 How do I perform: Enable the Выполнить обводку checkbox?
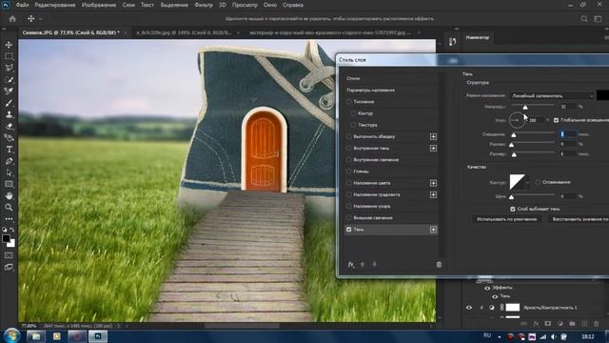(x=349, y=137)
